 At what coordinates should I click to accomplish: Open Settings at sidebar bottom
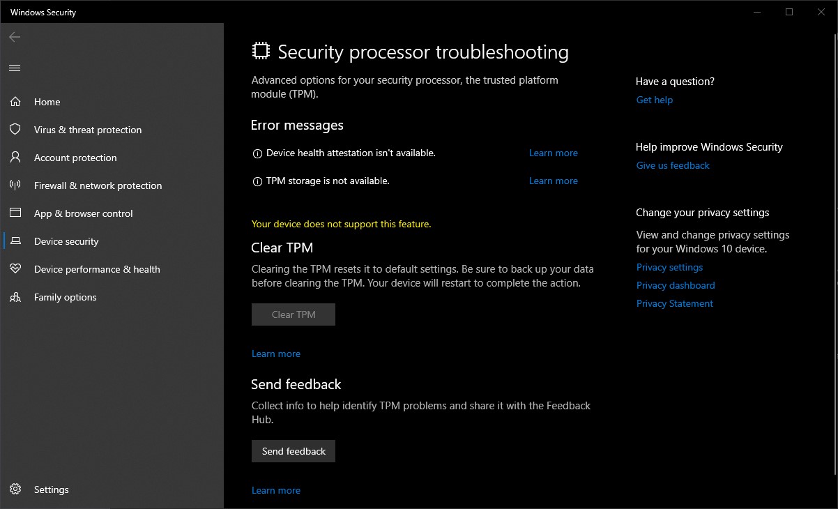(112, 489)
